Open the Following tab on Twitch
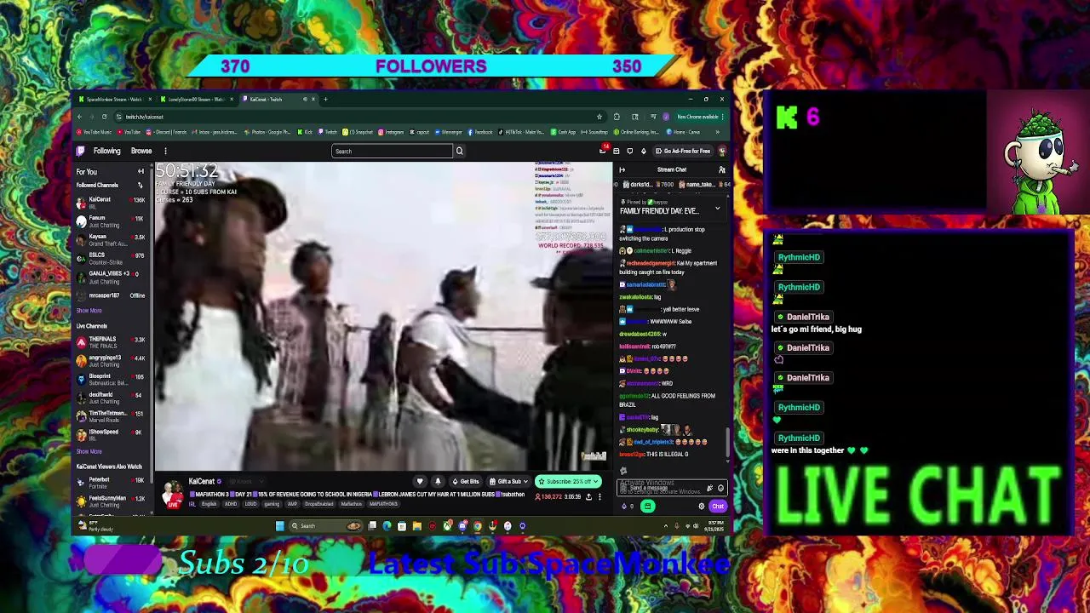Screen dimensions: 1090x613 [106, 151]
